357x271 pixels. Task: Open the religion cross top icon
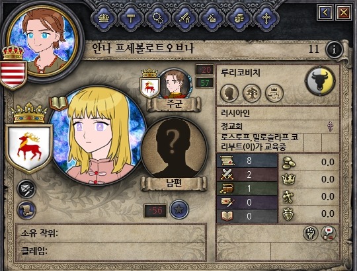point(266,19)
